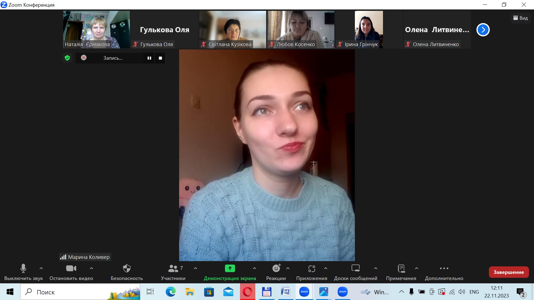534x300 pixels.
Task: Click the Поиск taskbar search box
Action: (x=80, y=292)
